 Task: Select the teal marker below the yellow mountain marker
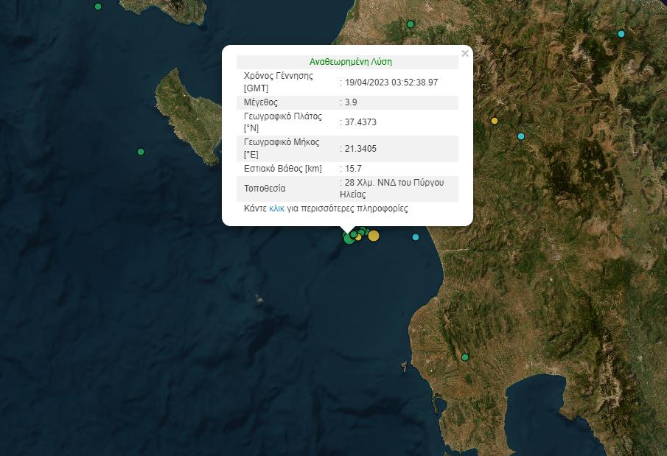[x=521, y=136]
